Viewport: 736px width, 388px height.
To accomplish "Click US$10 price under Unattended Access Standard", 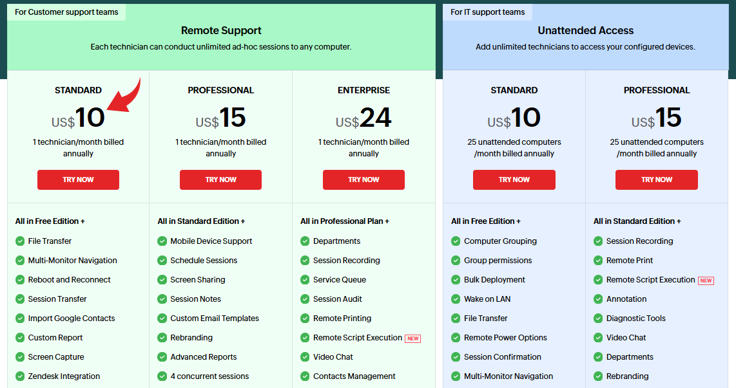I will coord(514,118).
